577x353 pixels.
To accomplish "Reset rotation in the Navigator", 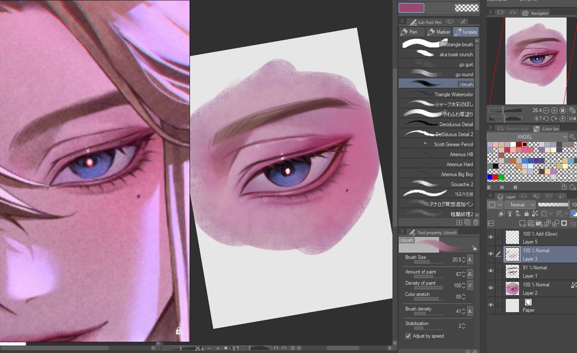I will point(563,118).
